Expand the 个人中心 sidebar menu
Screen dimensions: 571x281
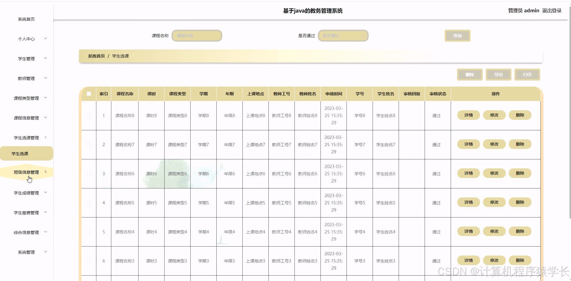pos(27,39)
